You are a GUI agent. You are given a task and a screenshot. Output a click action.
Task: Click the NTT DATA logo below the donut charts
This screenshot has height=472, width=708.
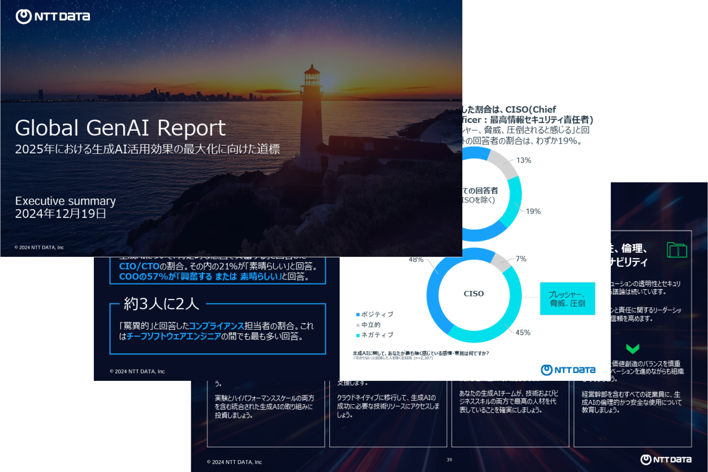click(569, 370)
